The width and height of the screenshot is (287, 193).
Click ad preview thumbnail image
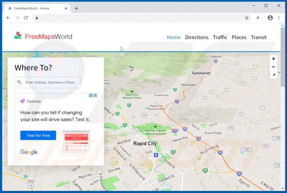[76, 141]
